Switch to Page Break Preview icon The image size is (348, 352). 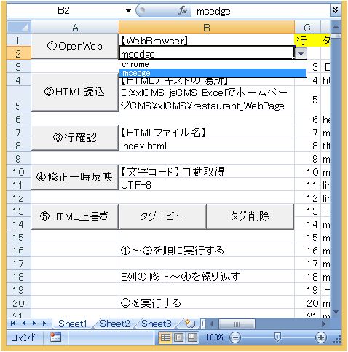click(x=192, y=337)
